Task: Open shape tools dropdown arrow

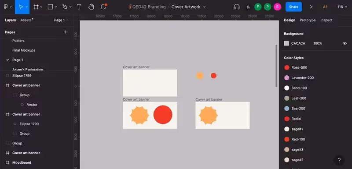Action: pyautogui.click(x=56, y=7)
